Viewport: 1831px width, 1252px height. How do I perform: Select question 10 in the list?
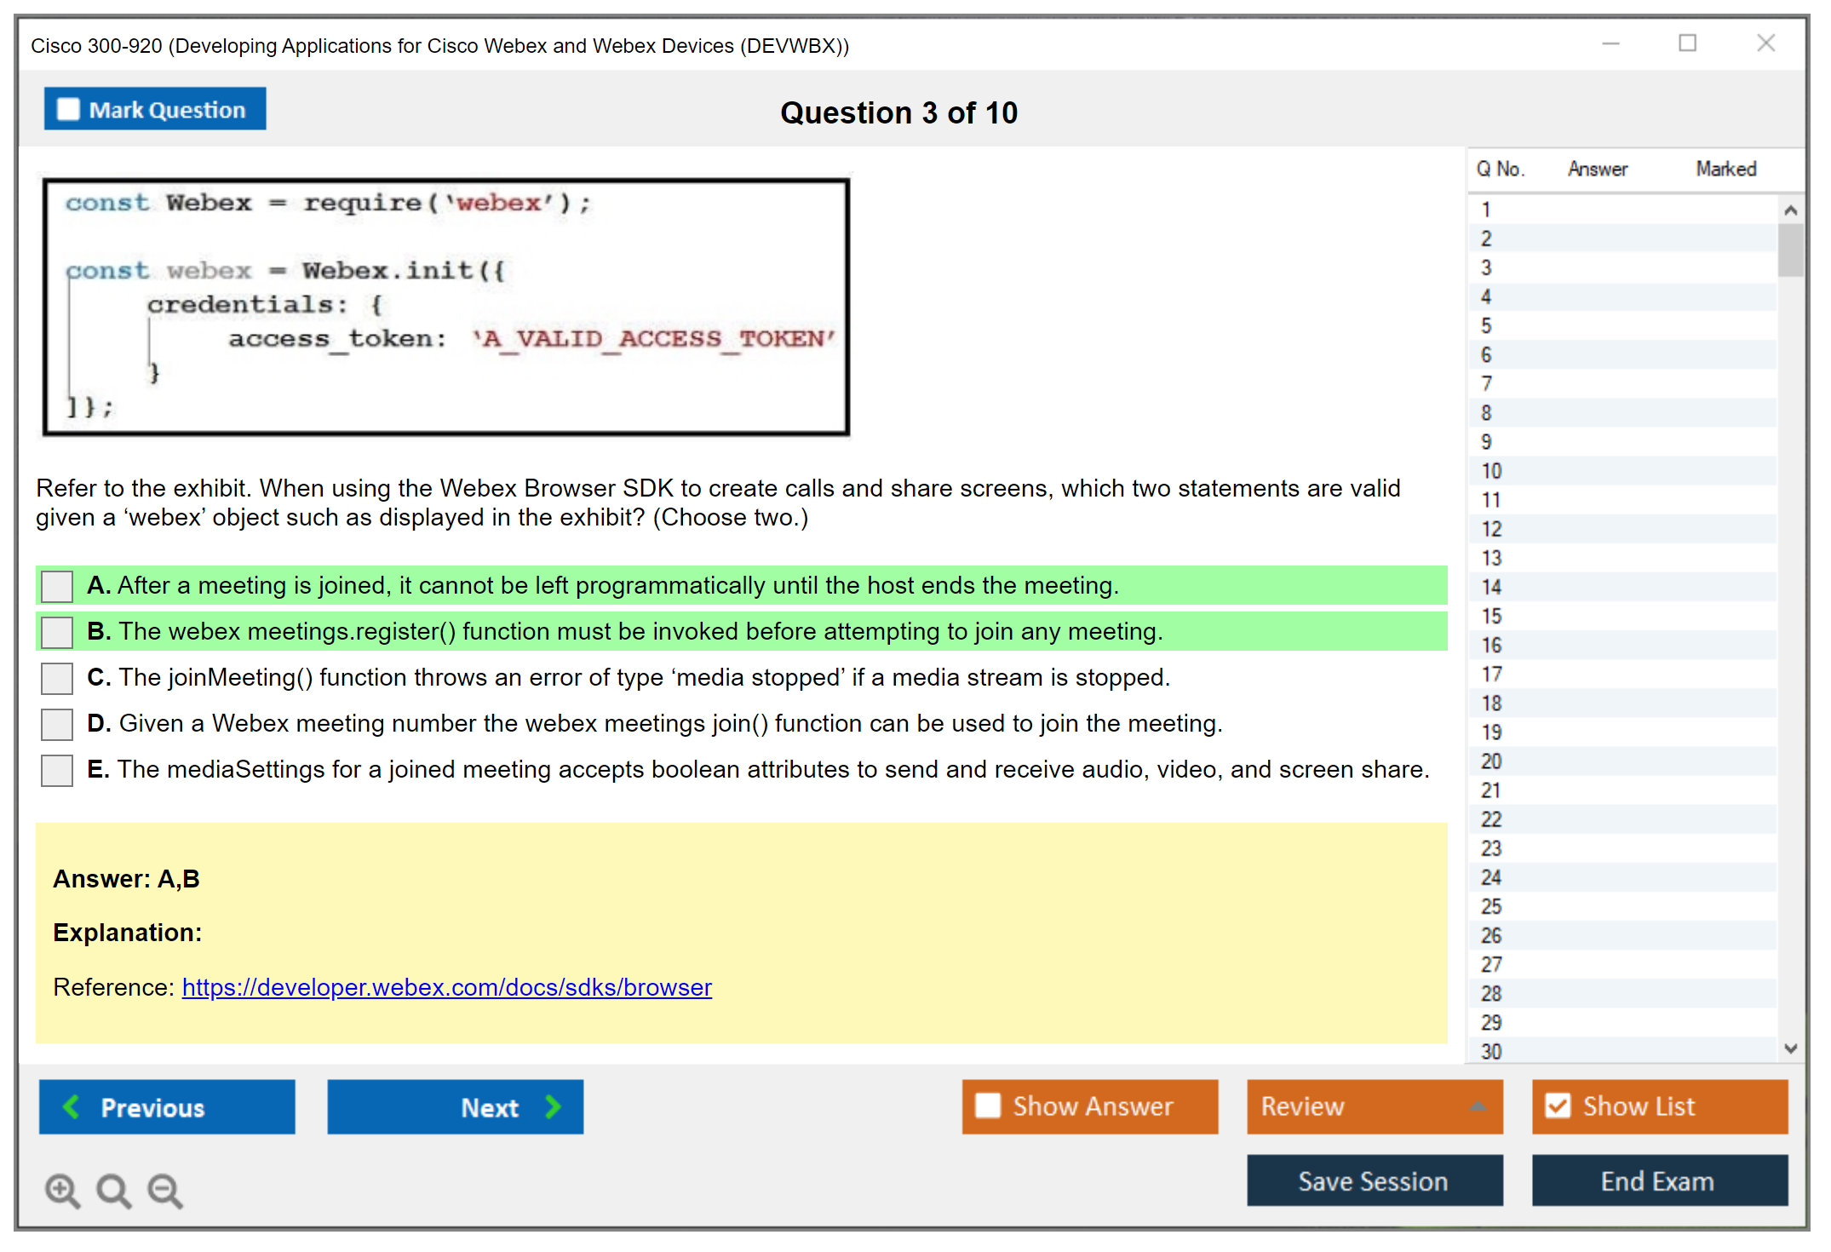click(1491, 471)
